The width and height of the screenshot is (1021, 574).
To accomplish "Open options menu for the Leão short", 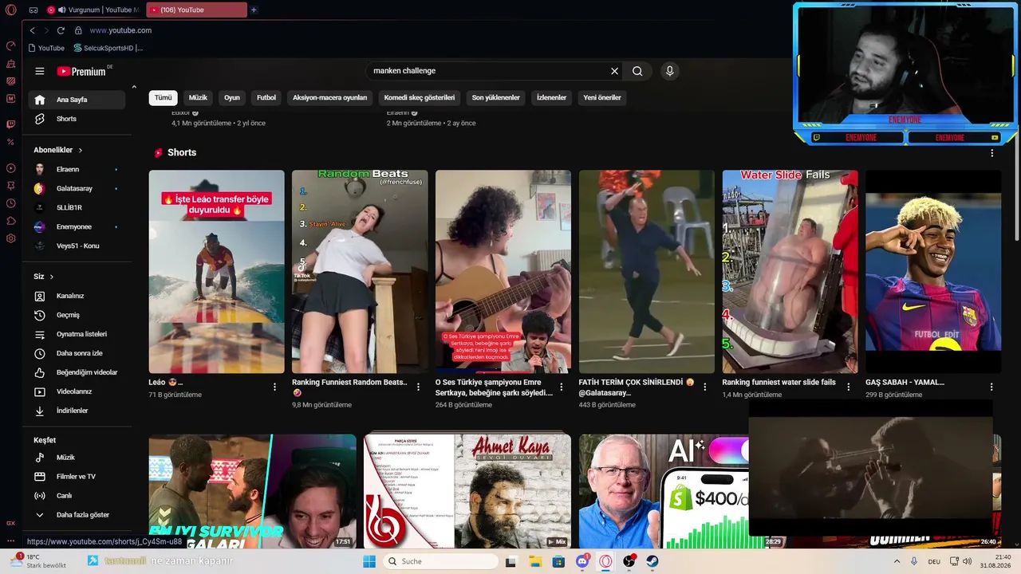I will pyautogui.click(x=275, y=387).
